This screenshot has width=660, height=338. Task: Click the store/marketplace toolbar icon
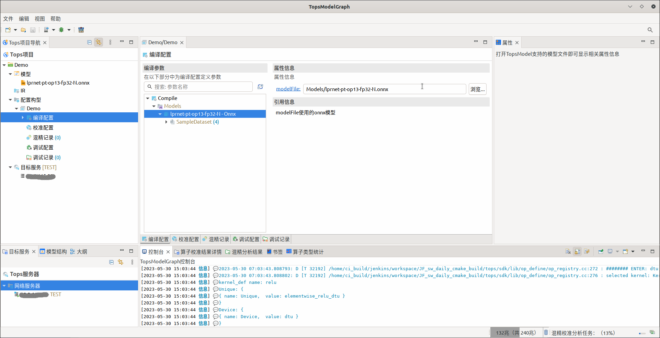coord(81,30)
